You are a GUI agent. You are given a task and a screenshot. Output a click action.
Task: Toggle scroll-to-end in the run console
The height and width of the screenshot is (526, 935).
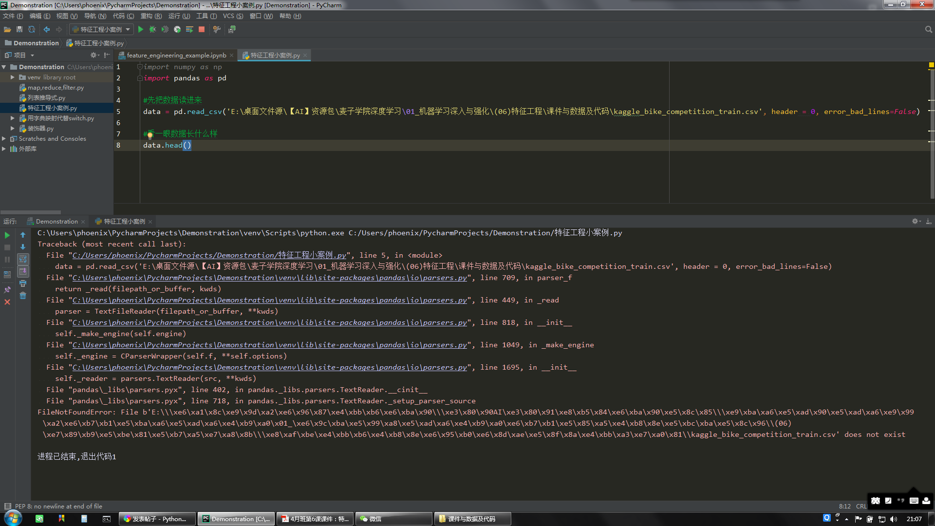(x=23, y=271)
